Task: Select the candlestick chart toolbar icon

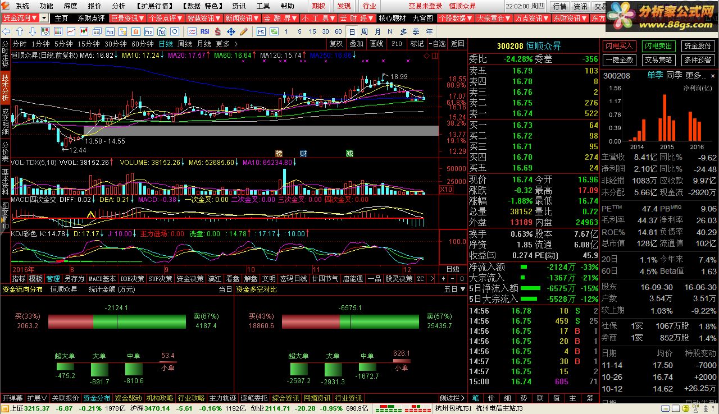Action: 84,31
